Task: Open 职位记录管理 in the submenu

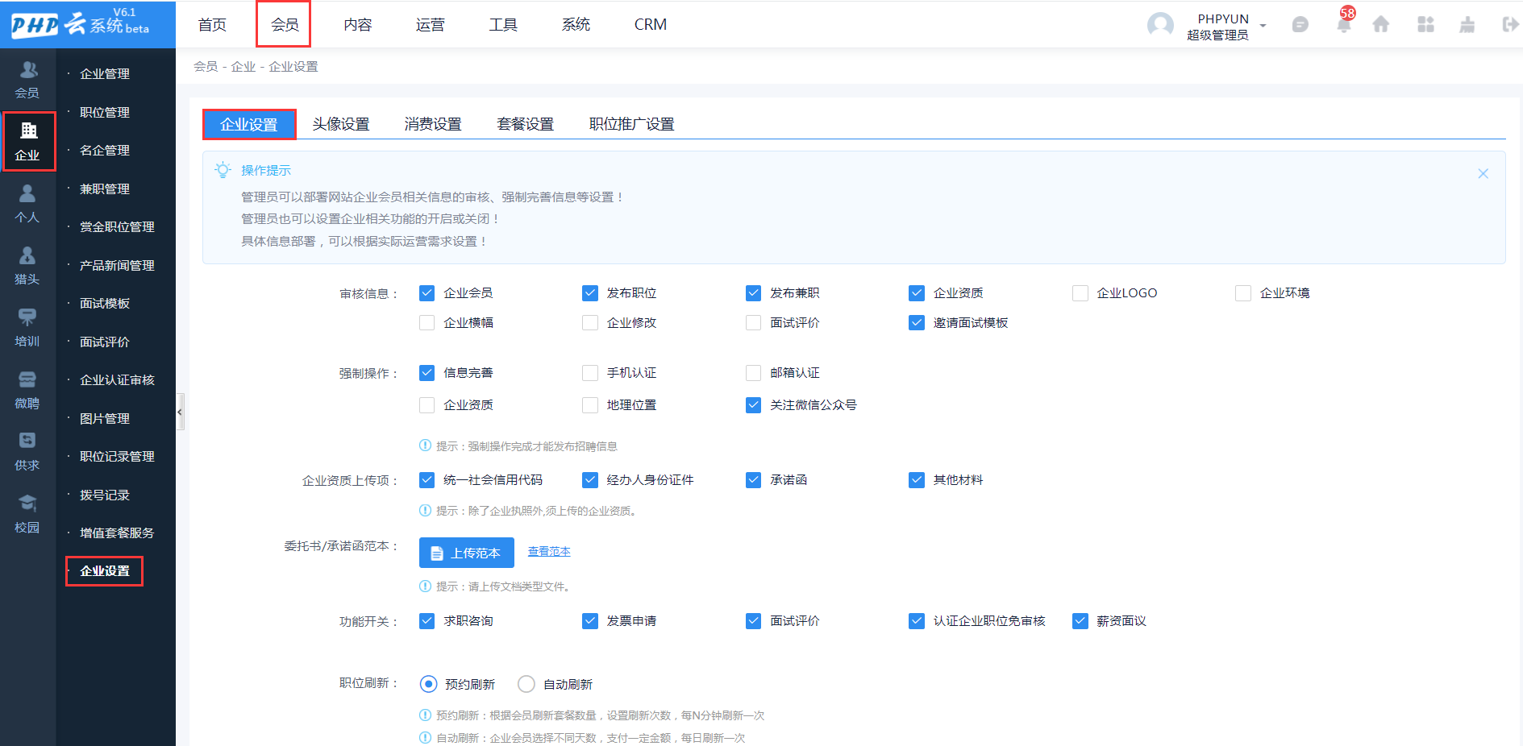Action: tap(117, 457)
